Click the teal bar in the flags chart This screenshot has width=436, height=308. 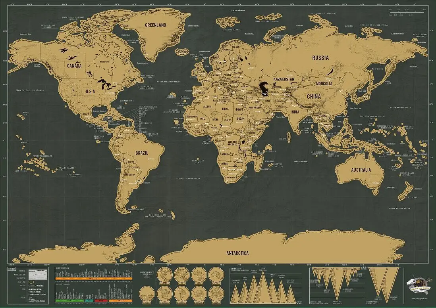point(89,300)
